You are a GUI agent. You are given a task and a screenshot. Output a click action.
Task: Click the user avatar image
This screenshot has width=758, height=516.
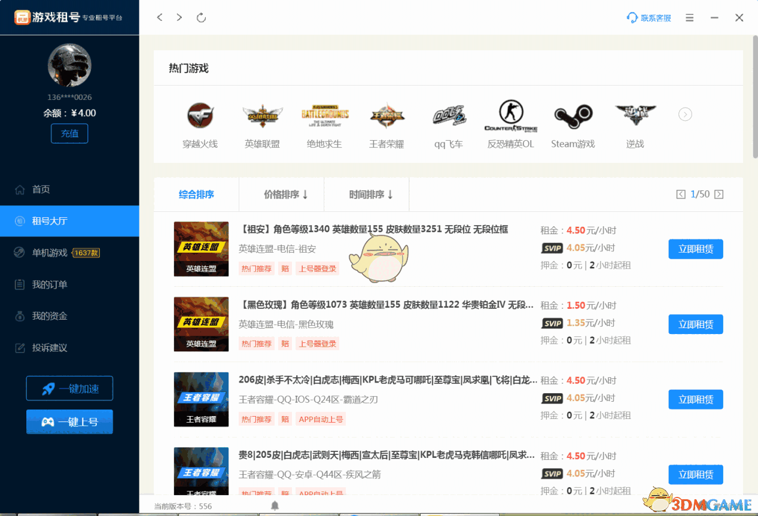tap(69, 66)
